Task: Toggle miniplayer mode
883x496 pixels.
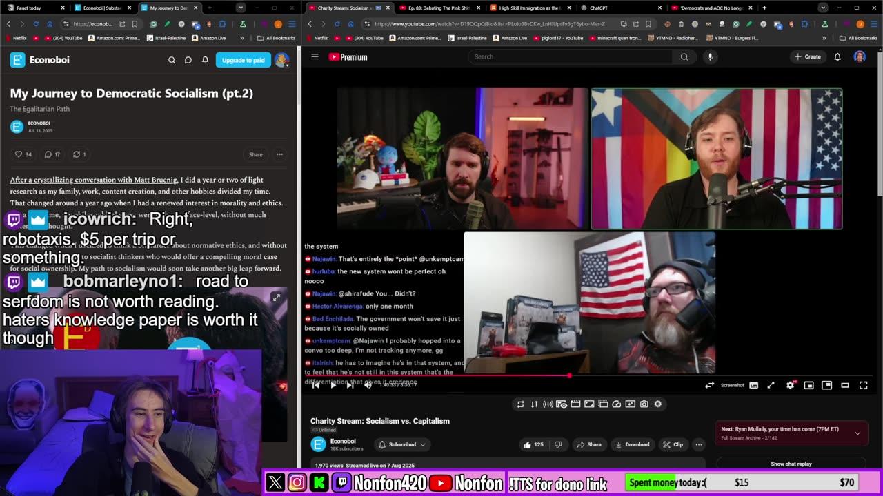Action: tap(808, 385)
